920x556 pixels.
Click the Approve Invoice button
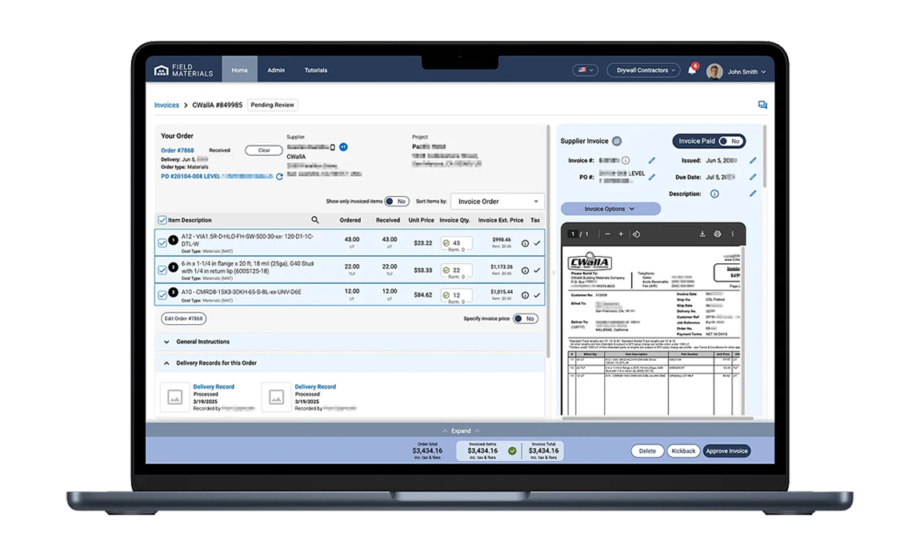point(726,451)
